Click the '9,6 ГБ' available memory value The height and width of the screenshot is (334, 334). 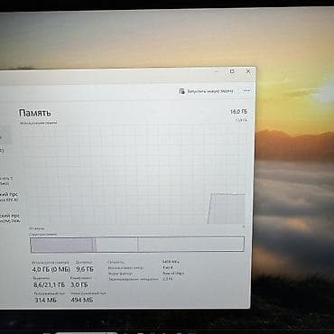[85, 269]
